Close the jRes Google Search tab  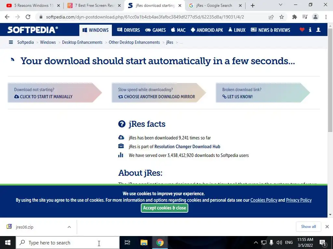(x=240, y=6)
